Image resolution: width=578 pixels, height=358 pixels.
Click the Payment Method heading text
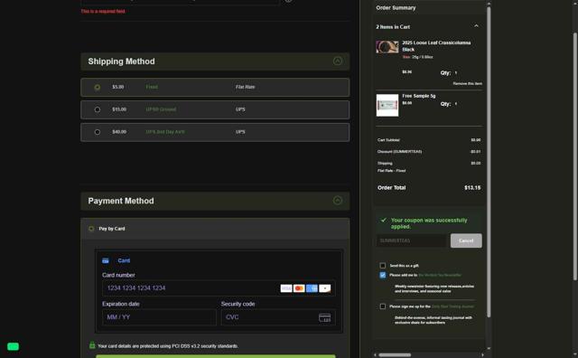tap(121, 201)
